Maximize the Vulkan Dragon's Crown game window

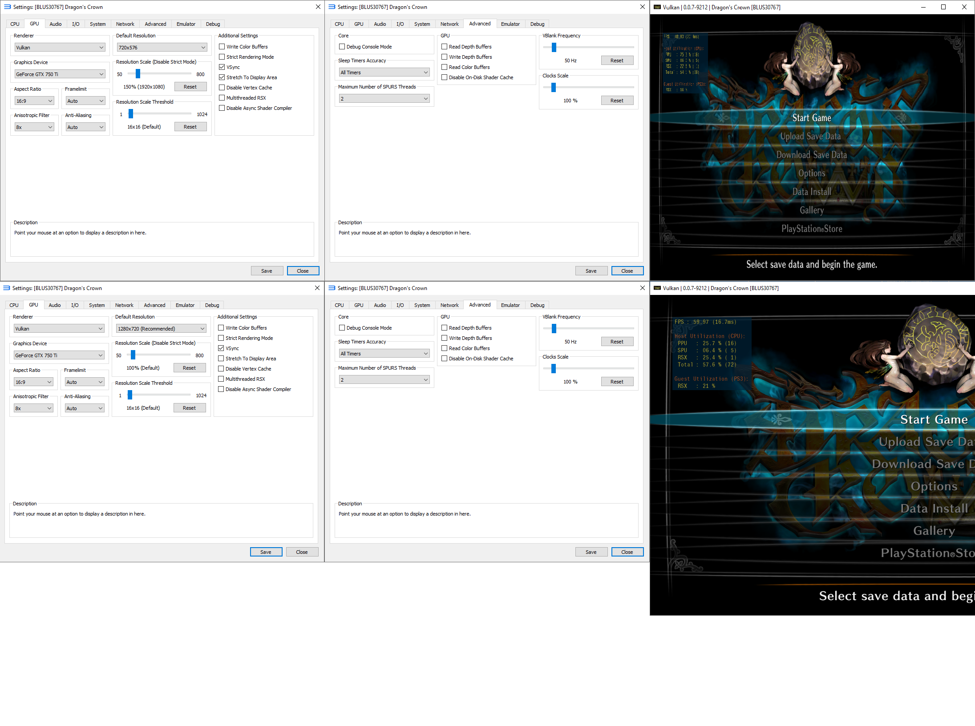click(943, 7)
